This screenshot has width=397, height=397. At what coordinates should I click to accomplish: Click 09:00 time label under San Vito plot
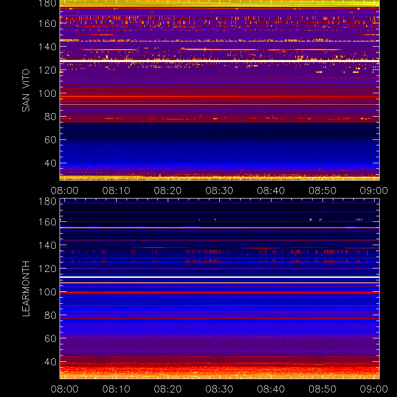pos(374,191)
